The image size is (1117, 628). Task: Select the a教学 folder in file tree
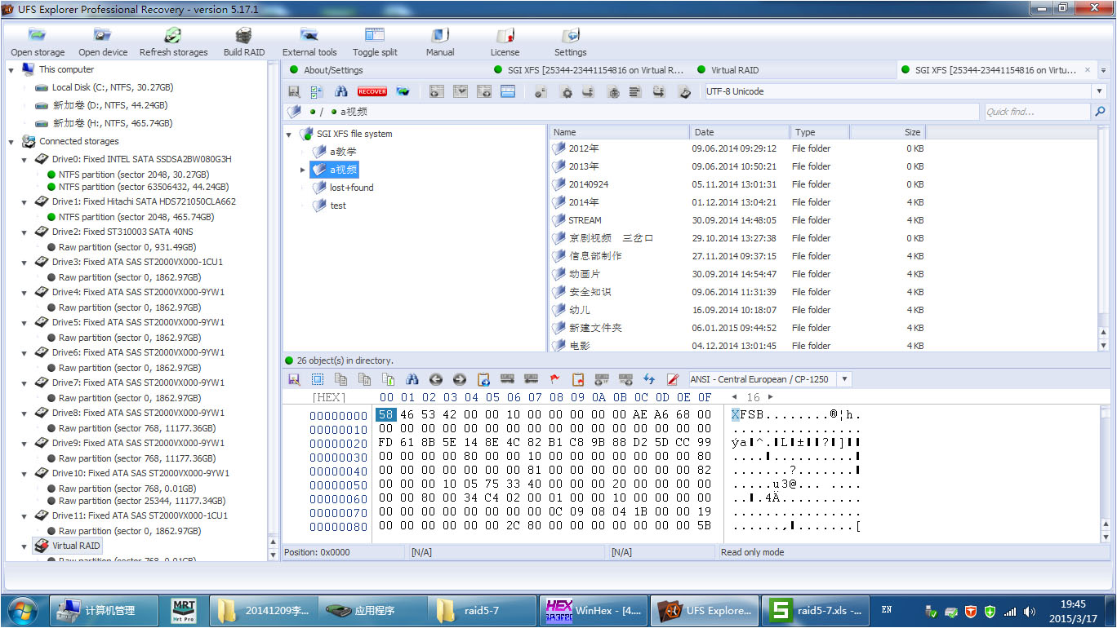(343, 152)
